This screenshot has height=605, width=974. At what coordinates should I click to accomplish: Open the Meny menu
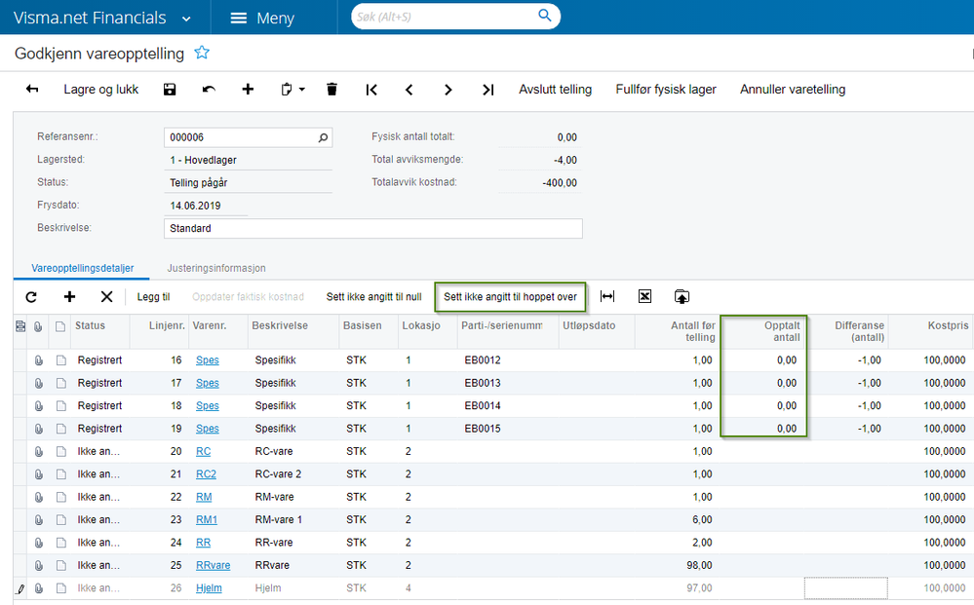click(x=263, y=18)
